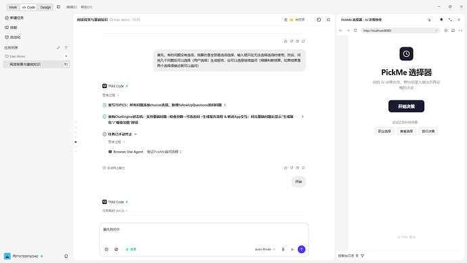Thumbs down the upper response
This screenshot has width=467, height=263.
click(292, 41)
